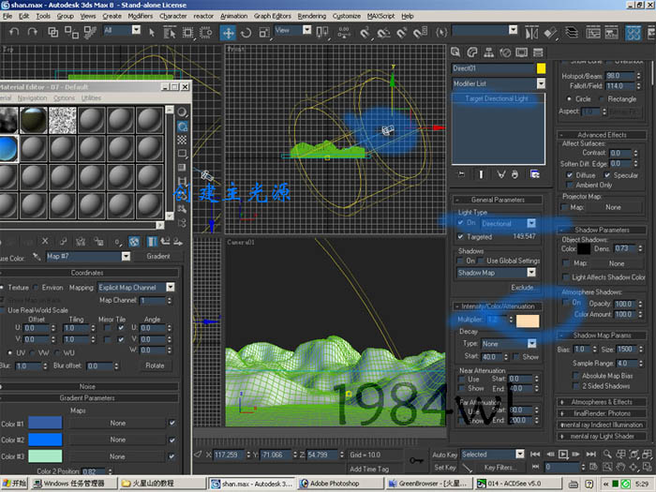
Task: Click the key lock selection icon
Action: pyautogui.click(x=416, y=461)
